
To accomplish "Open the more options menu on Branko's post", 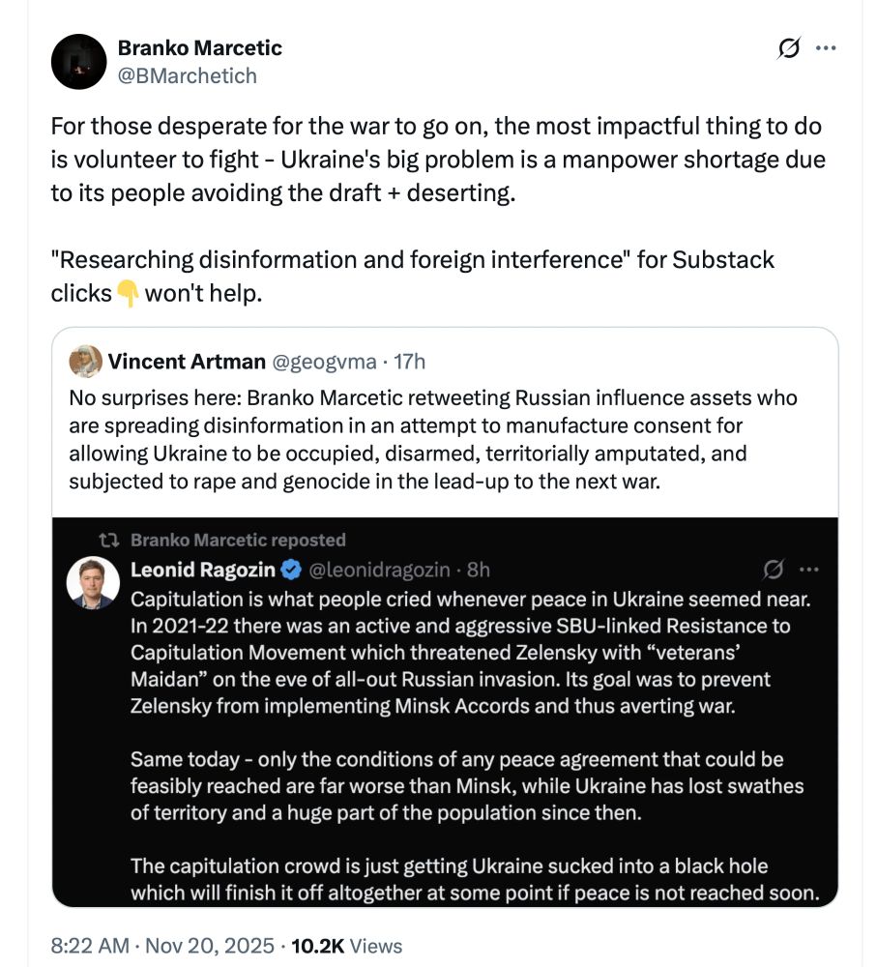I will (827, 45).
